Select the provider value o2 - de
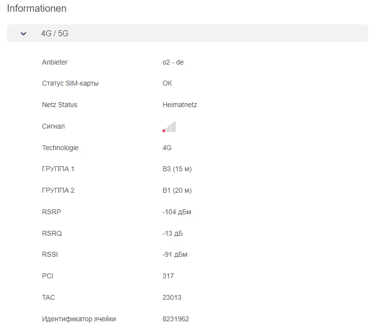 pos(173,62)
